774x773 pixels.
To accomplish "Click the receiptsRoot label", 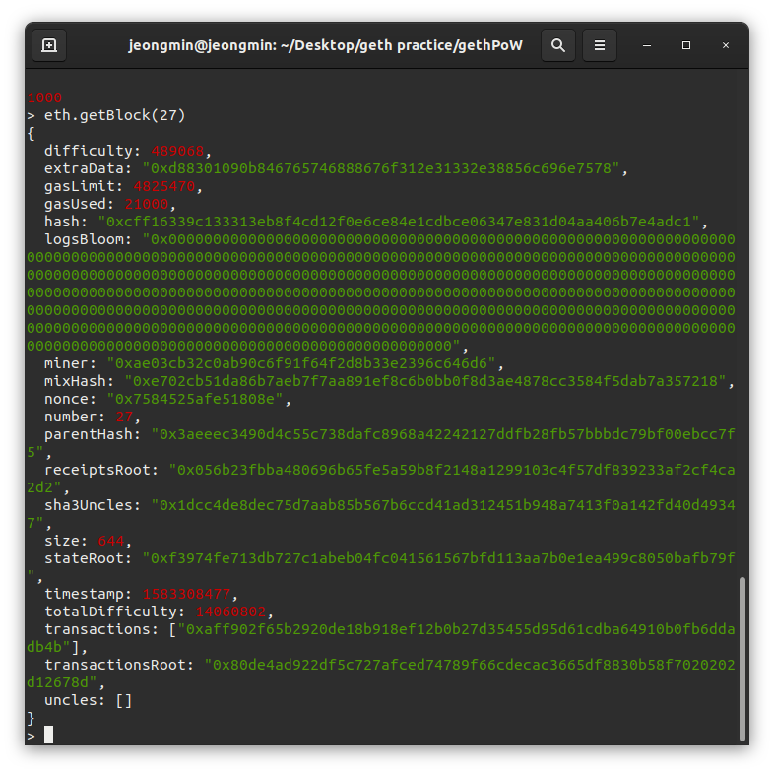I will 101,471.
